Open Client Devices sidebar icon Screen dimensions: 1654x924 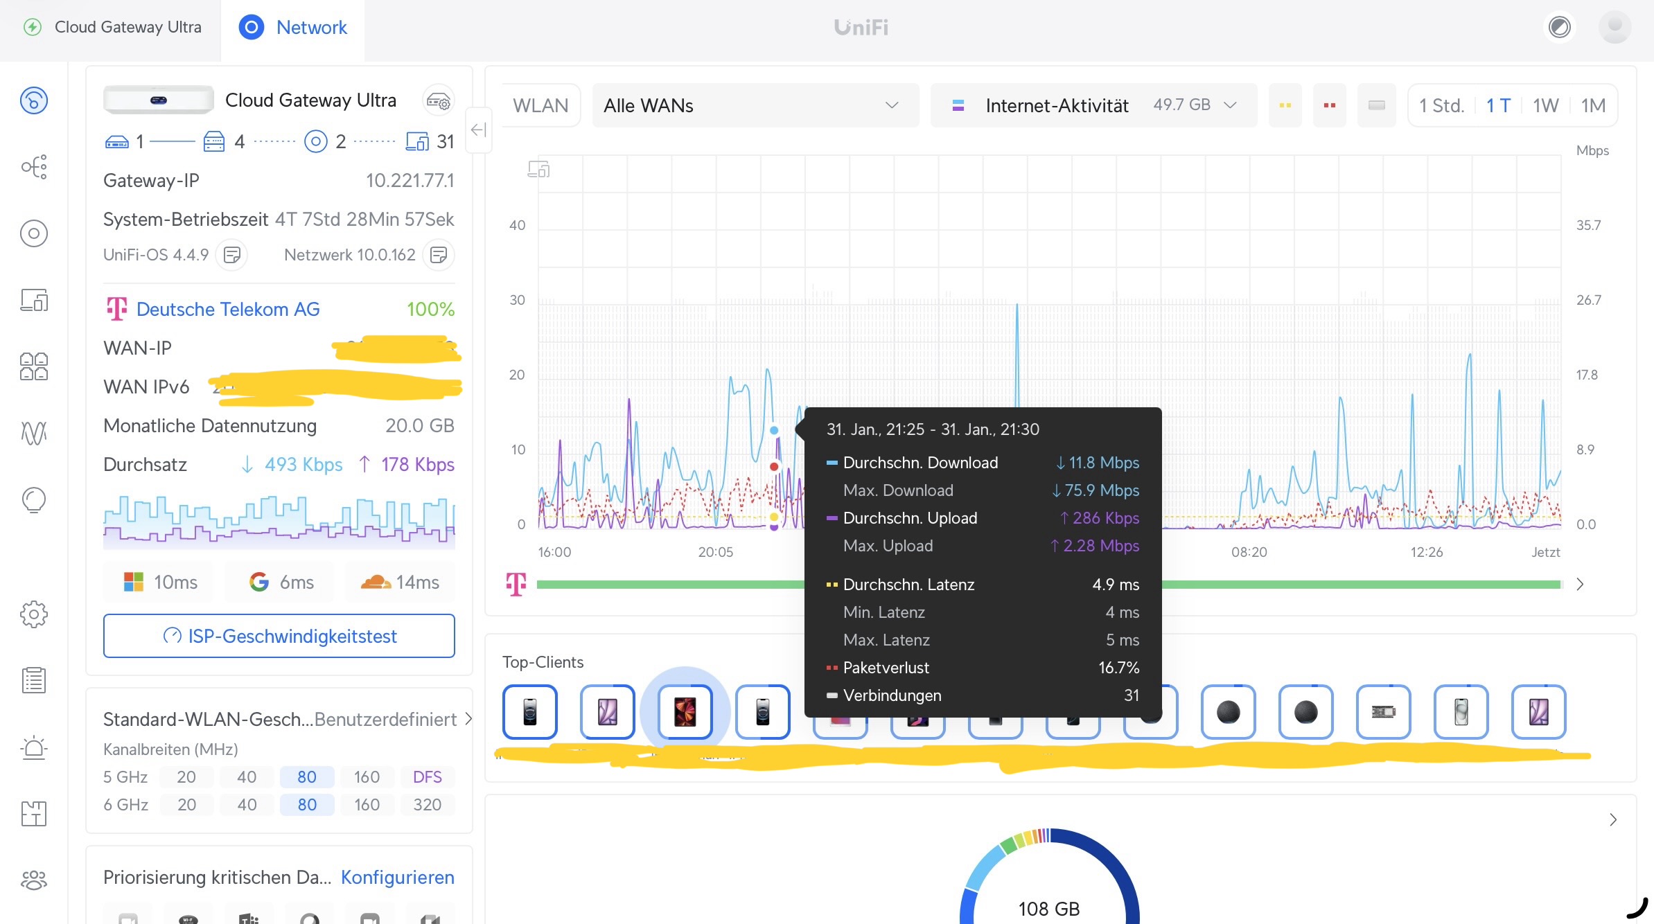coord(34,300)
